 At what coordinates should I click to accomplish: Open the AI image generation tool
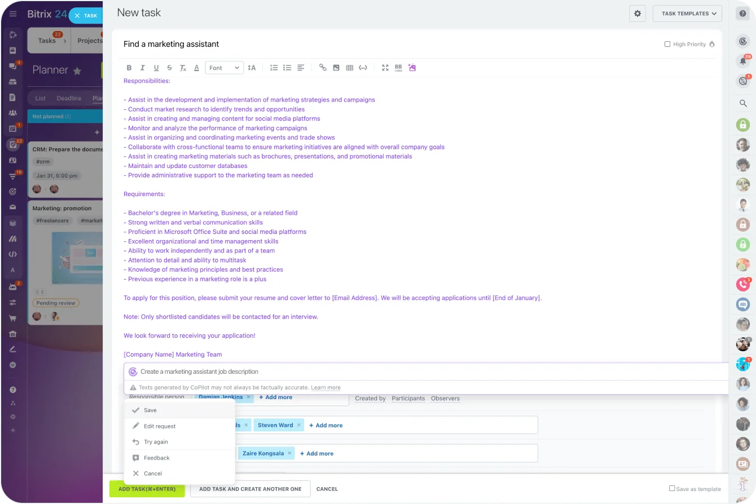click(x=412, y=67)
